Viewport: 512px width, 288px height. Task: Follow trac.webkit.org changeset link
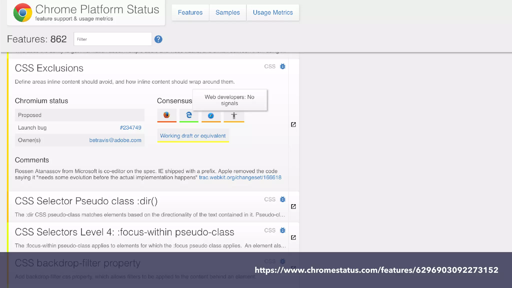pyautogui.click(x=240, y=177)
